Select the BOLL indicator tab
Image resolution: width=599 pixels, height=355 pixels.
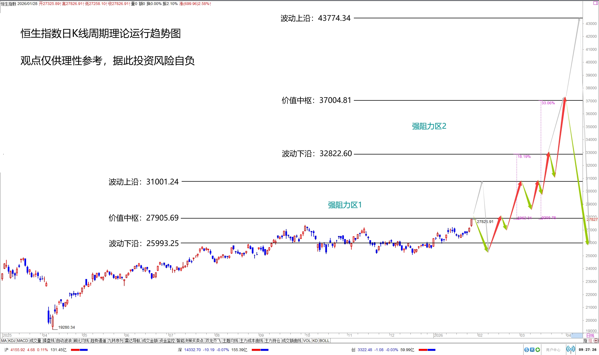tap(324, 341)
